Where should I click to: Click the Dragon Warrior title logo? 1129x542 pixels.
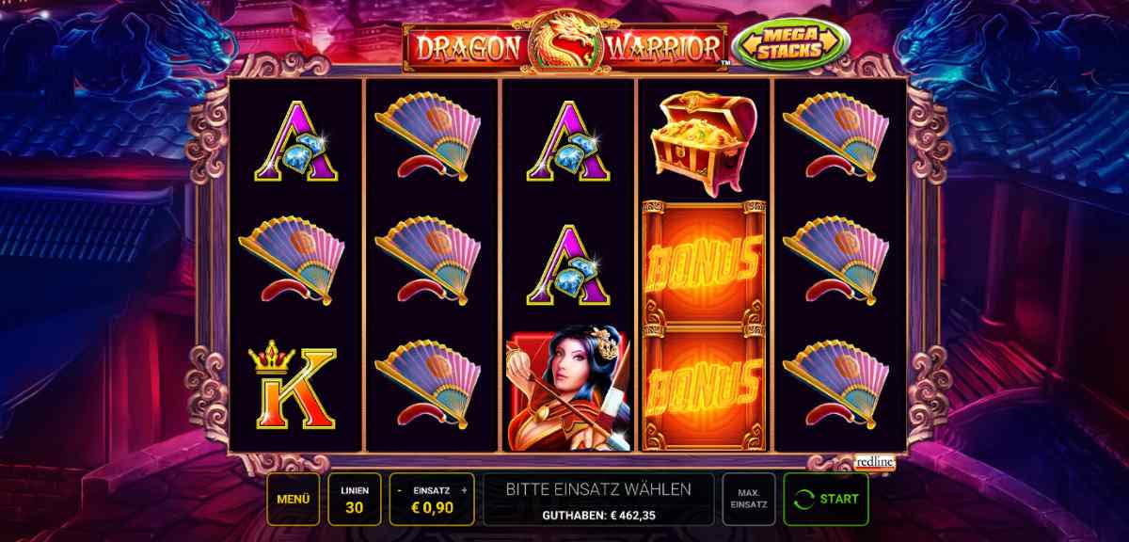(564, 42)
